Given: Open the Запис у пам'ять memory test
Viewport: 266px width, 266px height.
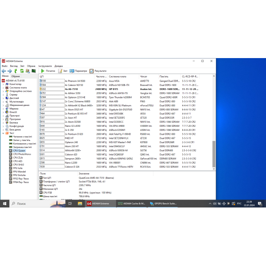Looking at the screenshot, I should [20, 140].
